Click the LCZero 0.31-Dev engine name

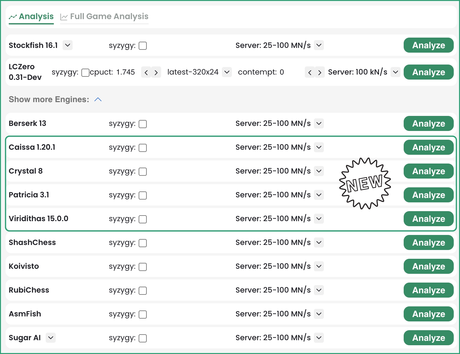(x=25, y=72)
